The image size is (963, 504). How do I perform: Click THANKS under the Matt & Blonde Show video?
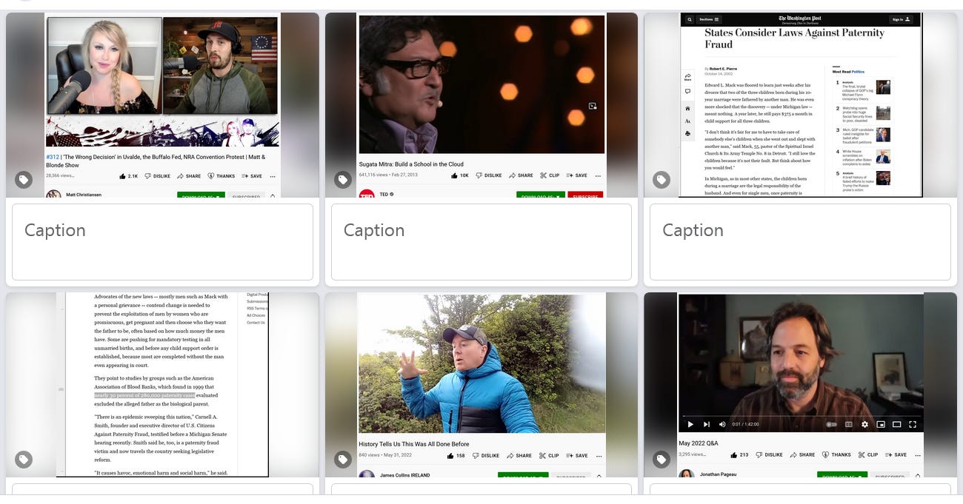click(221, 176)
